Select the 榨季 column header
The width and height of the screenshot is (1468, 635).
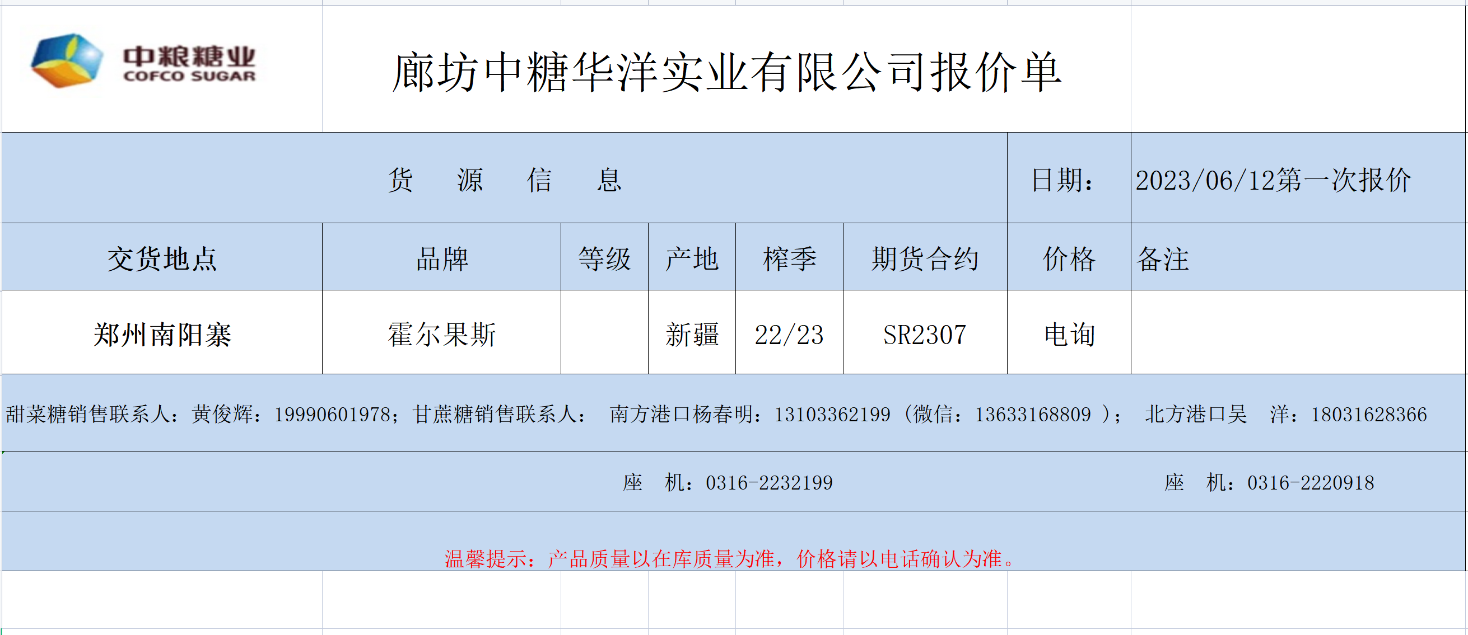(789, 259)
